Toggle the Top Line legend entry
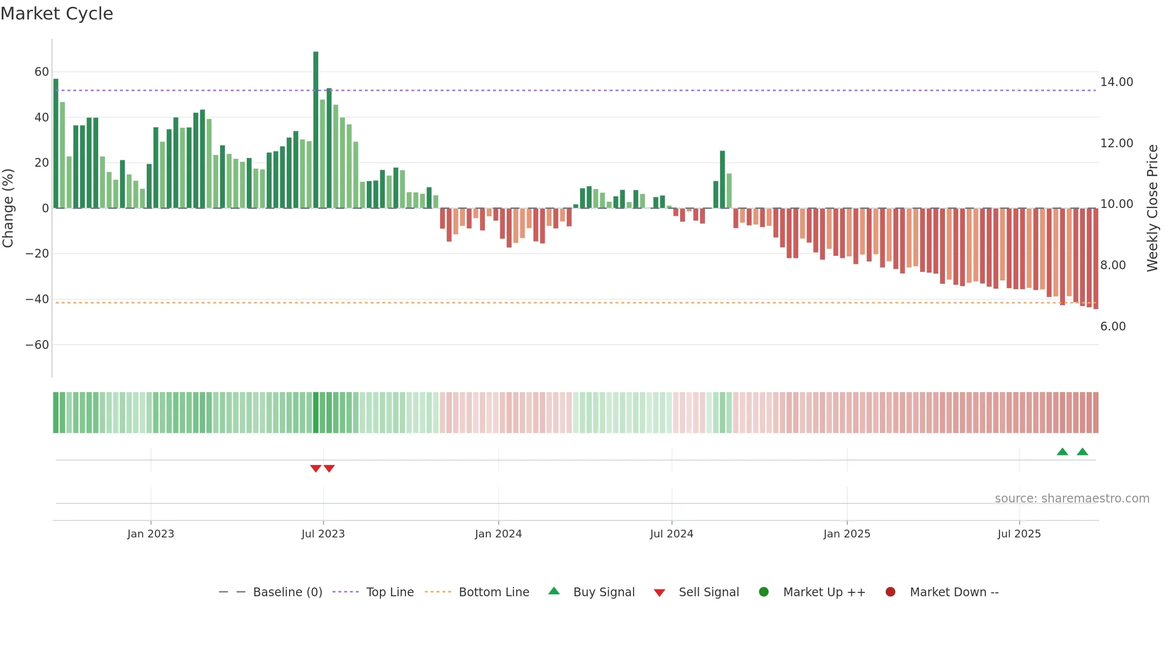1166x656 pixels. tap(373, 592)
